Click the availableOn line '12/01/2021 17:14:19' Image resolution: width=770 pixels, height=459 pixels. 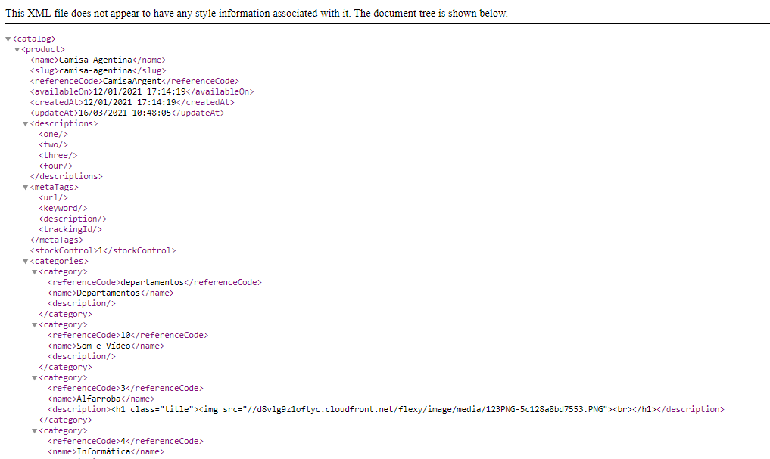click(142, 91)
